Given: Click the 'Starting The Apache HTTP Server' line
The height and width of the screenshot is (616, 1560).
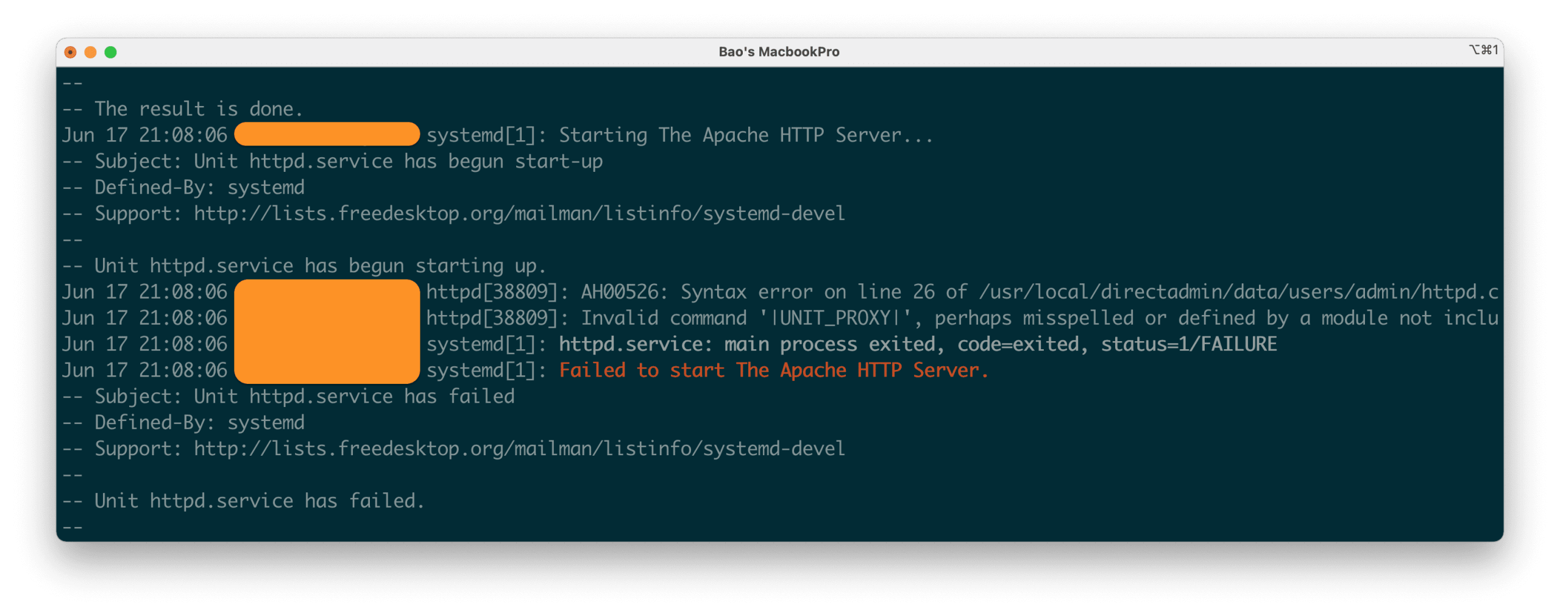Looking at the screenshot, I should [743, 135].
